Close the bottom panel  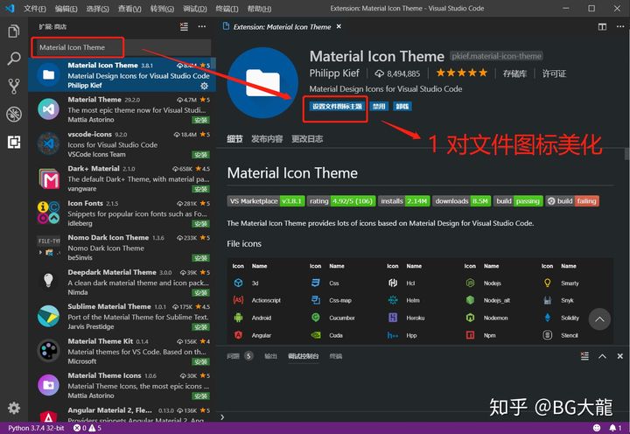coord(620,356)
